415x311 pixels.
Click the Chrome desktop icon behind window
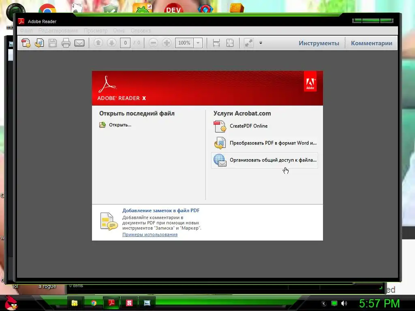[47, 9]
